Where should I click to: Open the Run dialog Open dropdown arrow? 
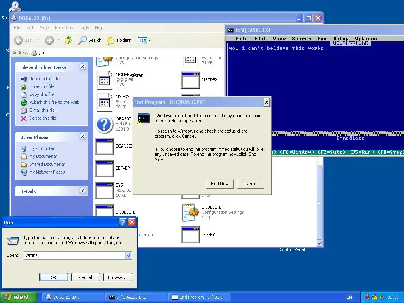pos(128,255)
